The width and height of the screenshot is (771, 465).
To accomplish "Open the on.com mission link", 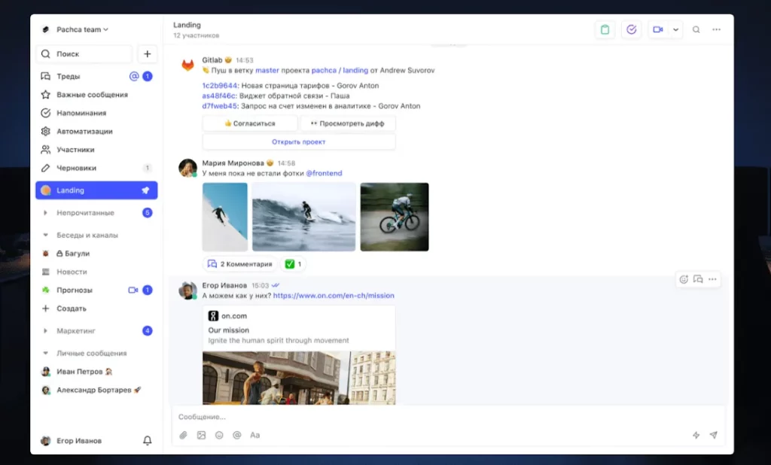I will (334, 296).
